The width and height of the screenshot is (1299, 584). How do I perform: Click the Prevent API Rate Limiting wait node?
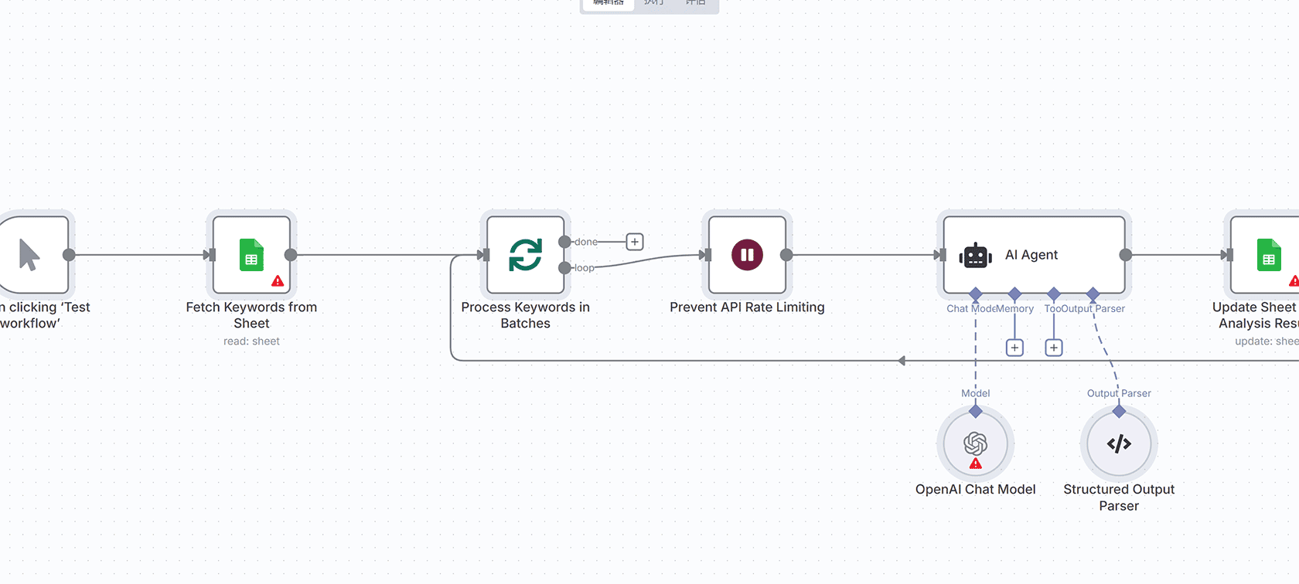[747, 255]
